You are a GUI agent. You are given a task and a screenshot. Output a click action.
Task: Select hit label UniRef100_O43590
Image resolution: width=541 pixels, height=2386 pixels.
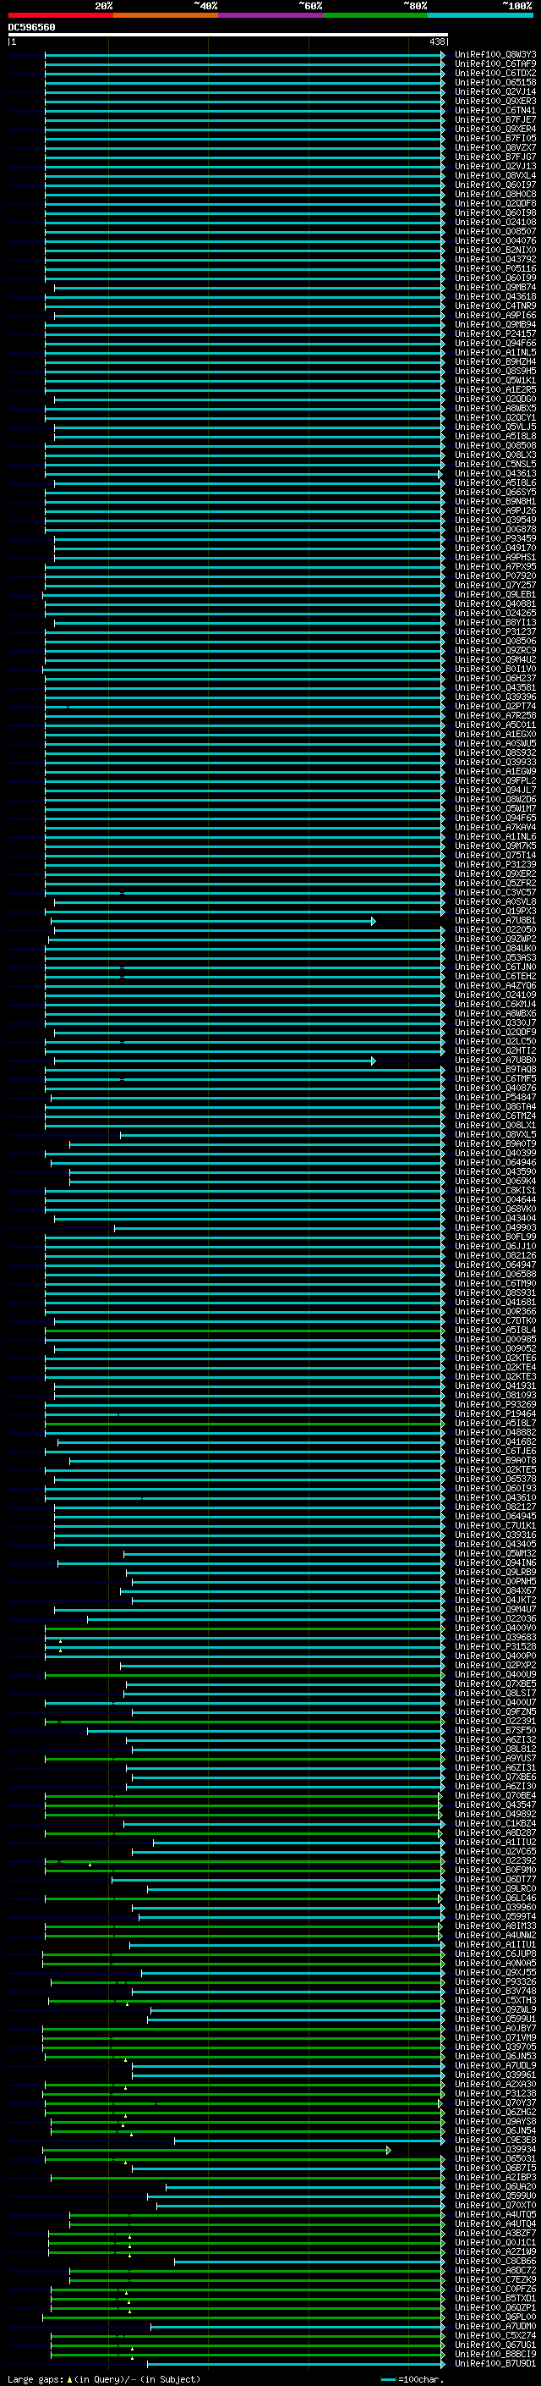point(495,1171)
